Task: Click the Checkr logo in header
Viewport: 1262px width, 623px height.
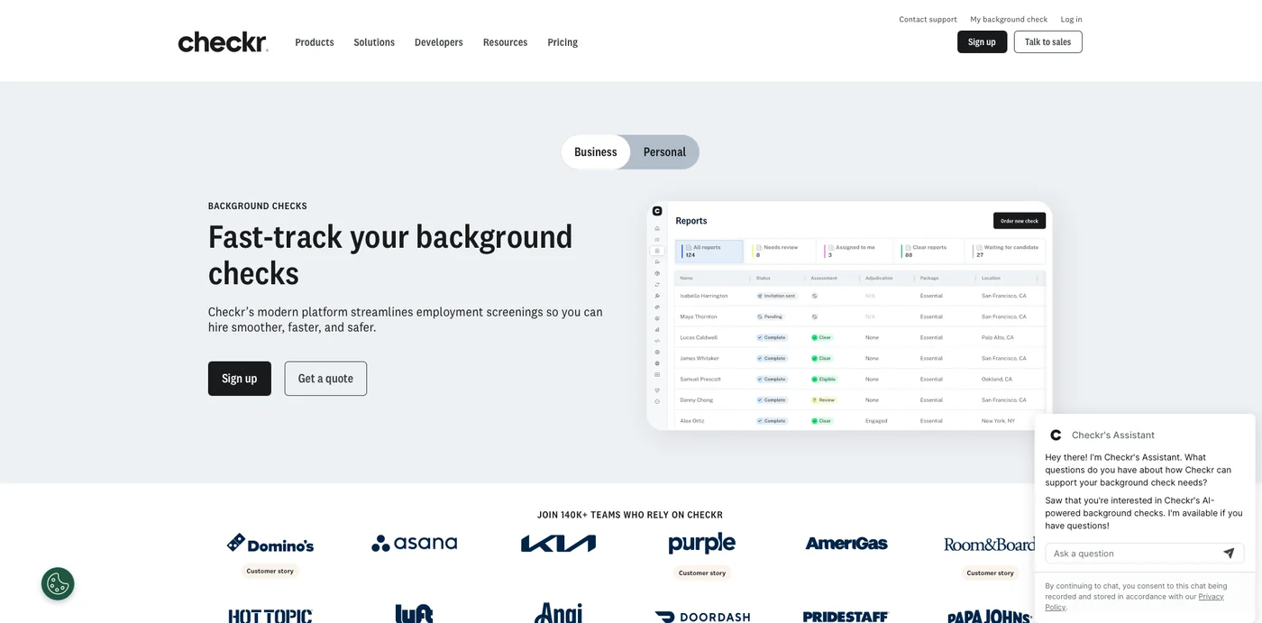Action: pyautogui.click(x=223, y=42)
